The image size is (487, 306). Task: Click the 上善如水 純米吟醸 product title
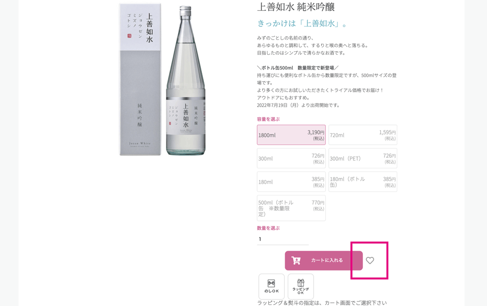click(296, 7)
